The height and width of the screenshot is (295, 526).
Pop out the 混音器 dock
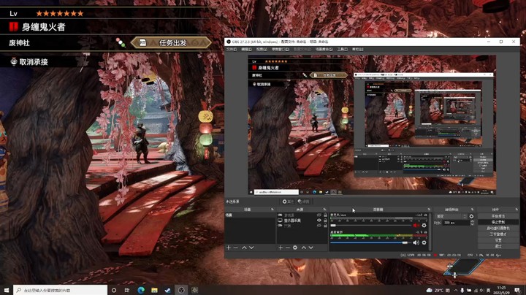429,209
